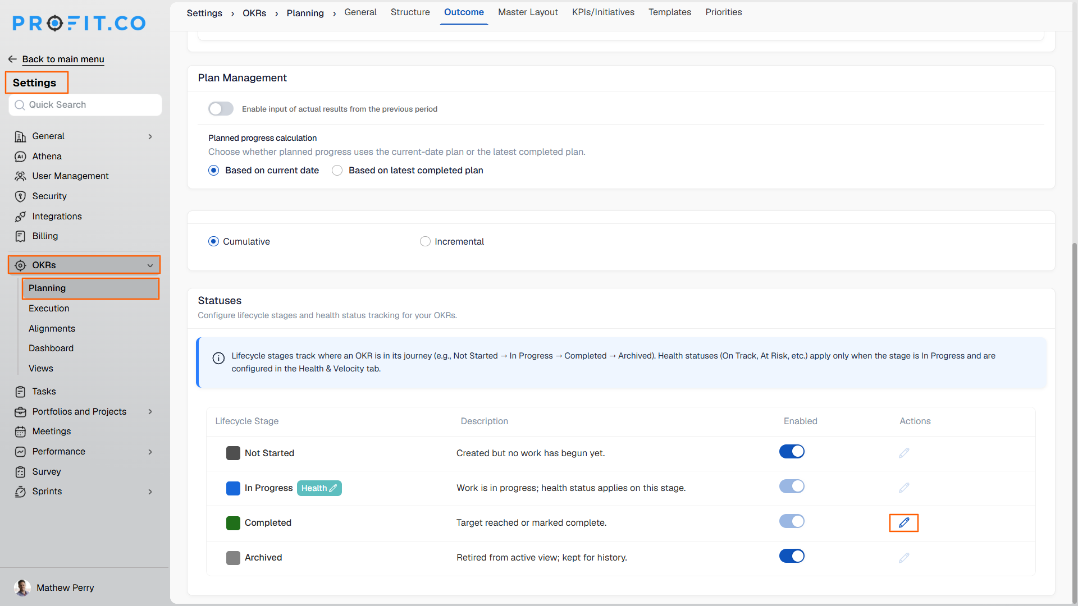
Task: Toggle Not Started enabled switch
Action: (x=792, y=452)
